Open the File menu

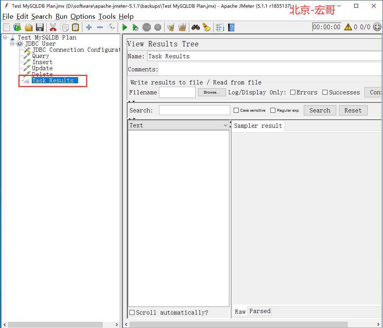(8, 16)
